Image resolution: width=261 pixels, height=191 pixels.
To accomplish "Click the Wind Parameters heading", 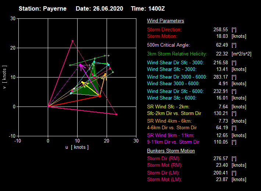I will (x=165, y=21).
